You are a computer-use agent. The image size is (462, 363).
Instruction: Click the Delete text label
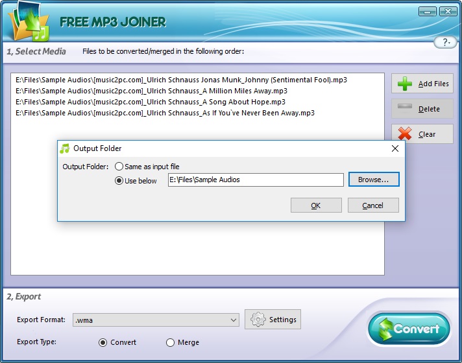(429, 109)
